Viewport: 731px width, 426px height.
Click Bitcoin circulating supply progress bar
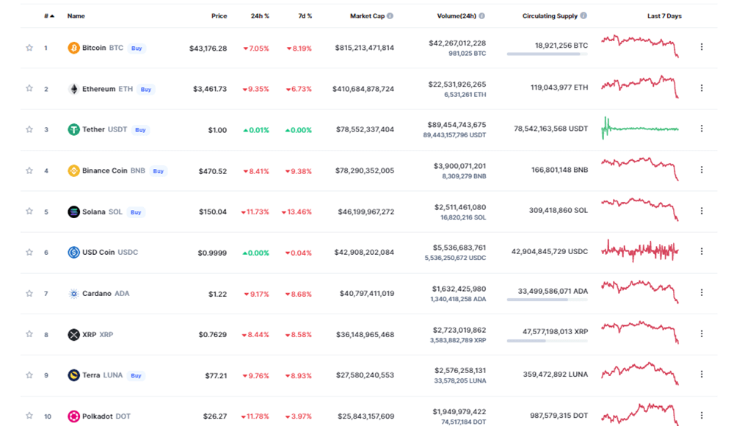(548, 54)
